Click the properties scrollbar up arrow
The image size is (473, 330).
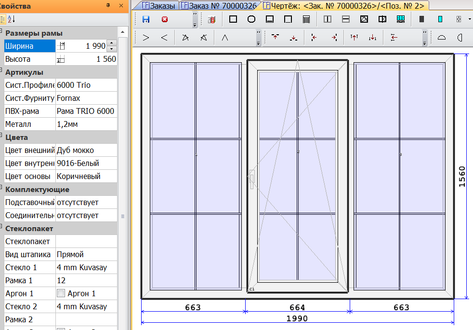click(122, 32)
